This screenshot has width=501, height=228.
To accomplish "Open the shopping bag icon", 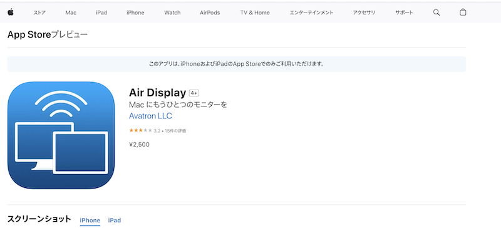I will click(x=463, y=13).
